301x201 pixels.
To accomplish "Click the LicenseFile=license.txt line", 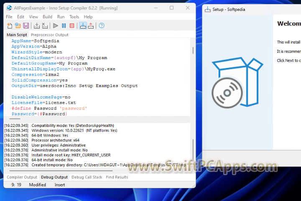I will (44, 103).
